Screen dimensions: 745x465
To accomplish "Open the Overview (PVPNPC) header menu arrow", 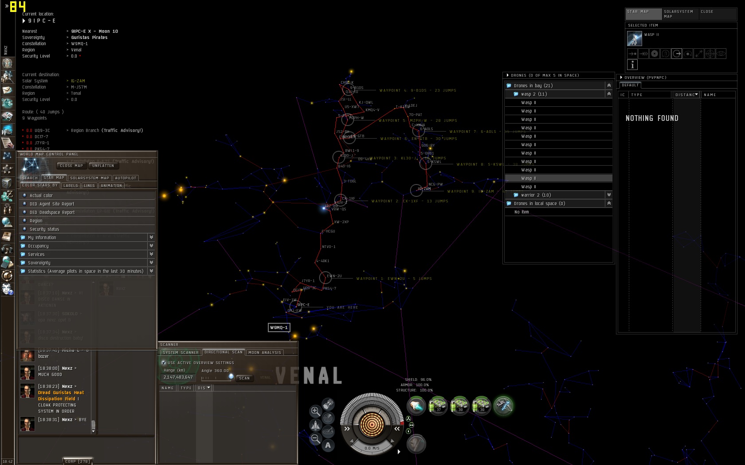I will click(621, 77).
